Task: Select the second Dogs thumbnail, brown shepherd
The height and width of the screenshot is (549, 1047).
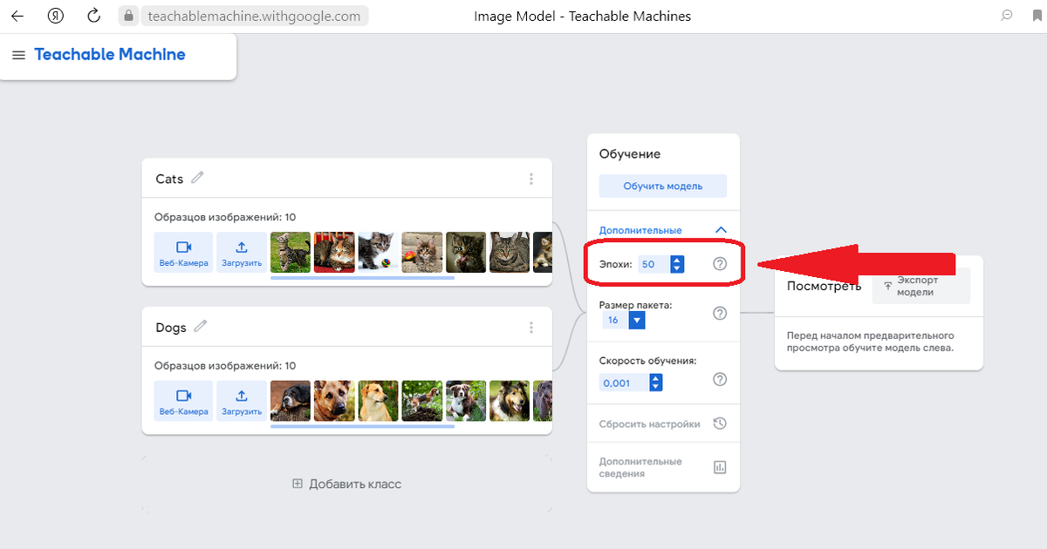Action: [x=334, y=402]
